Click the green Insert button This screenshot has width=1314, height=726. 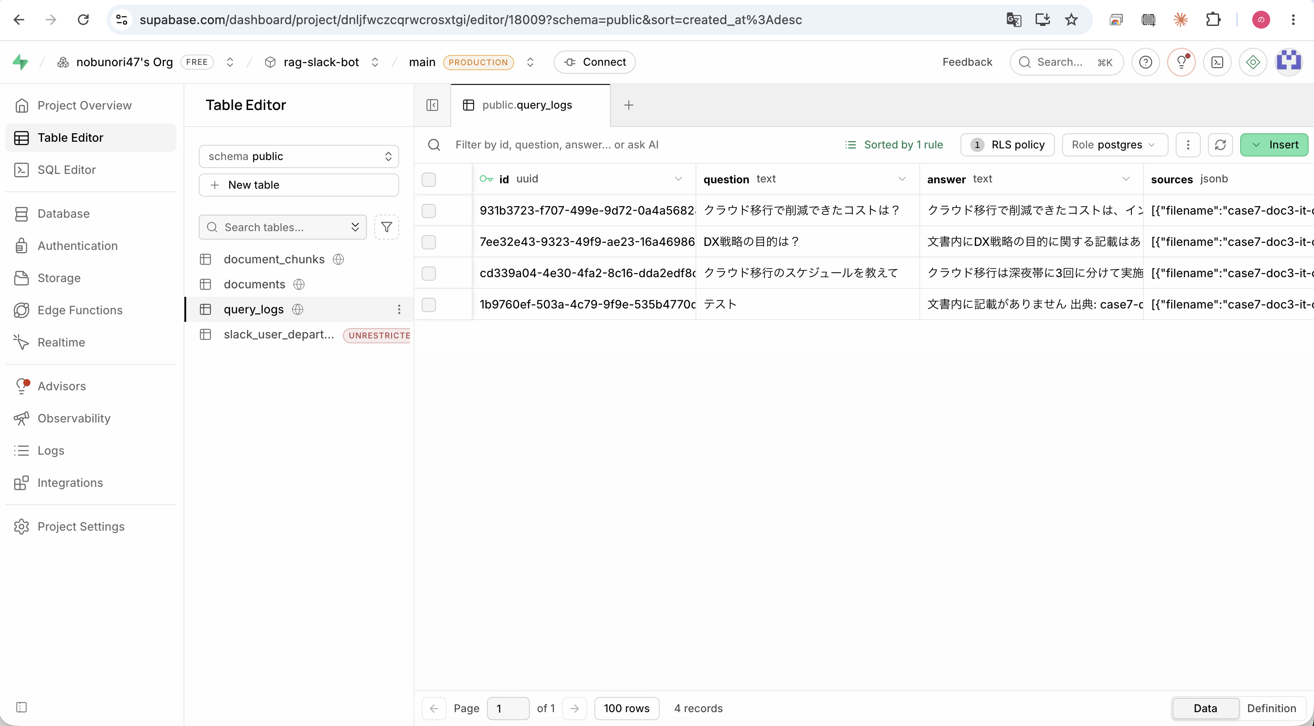(1274, 145)
